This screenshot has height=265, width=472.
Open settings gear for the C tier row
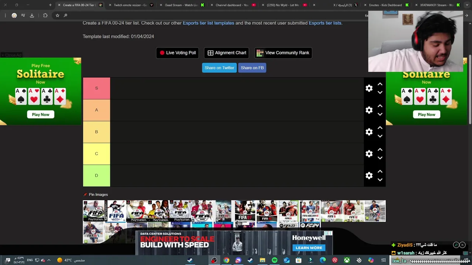click(x=369, y=154)
